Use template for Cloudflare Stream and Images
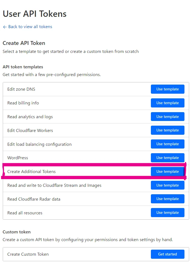The height and width of the screenshot is (267, 193). pyautogui.click(x=167, y=185)
